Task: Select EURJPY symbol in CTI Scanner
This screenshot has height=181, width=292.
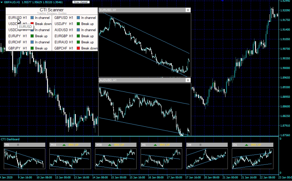Action: click(15, 36)
